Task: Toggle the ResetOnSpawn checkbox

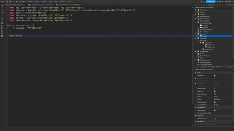Action: pos(215,102)
